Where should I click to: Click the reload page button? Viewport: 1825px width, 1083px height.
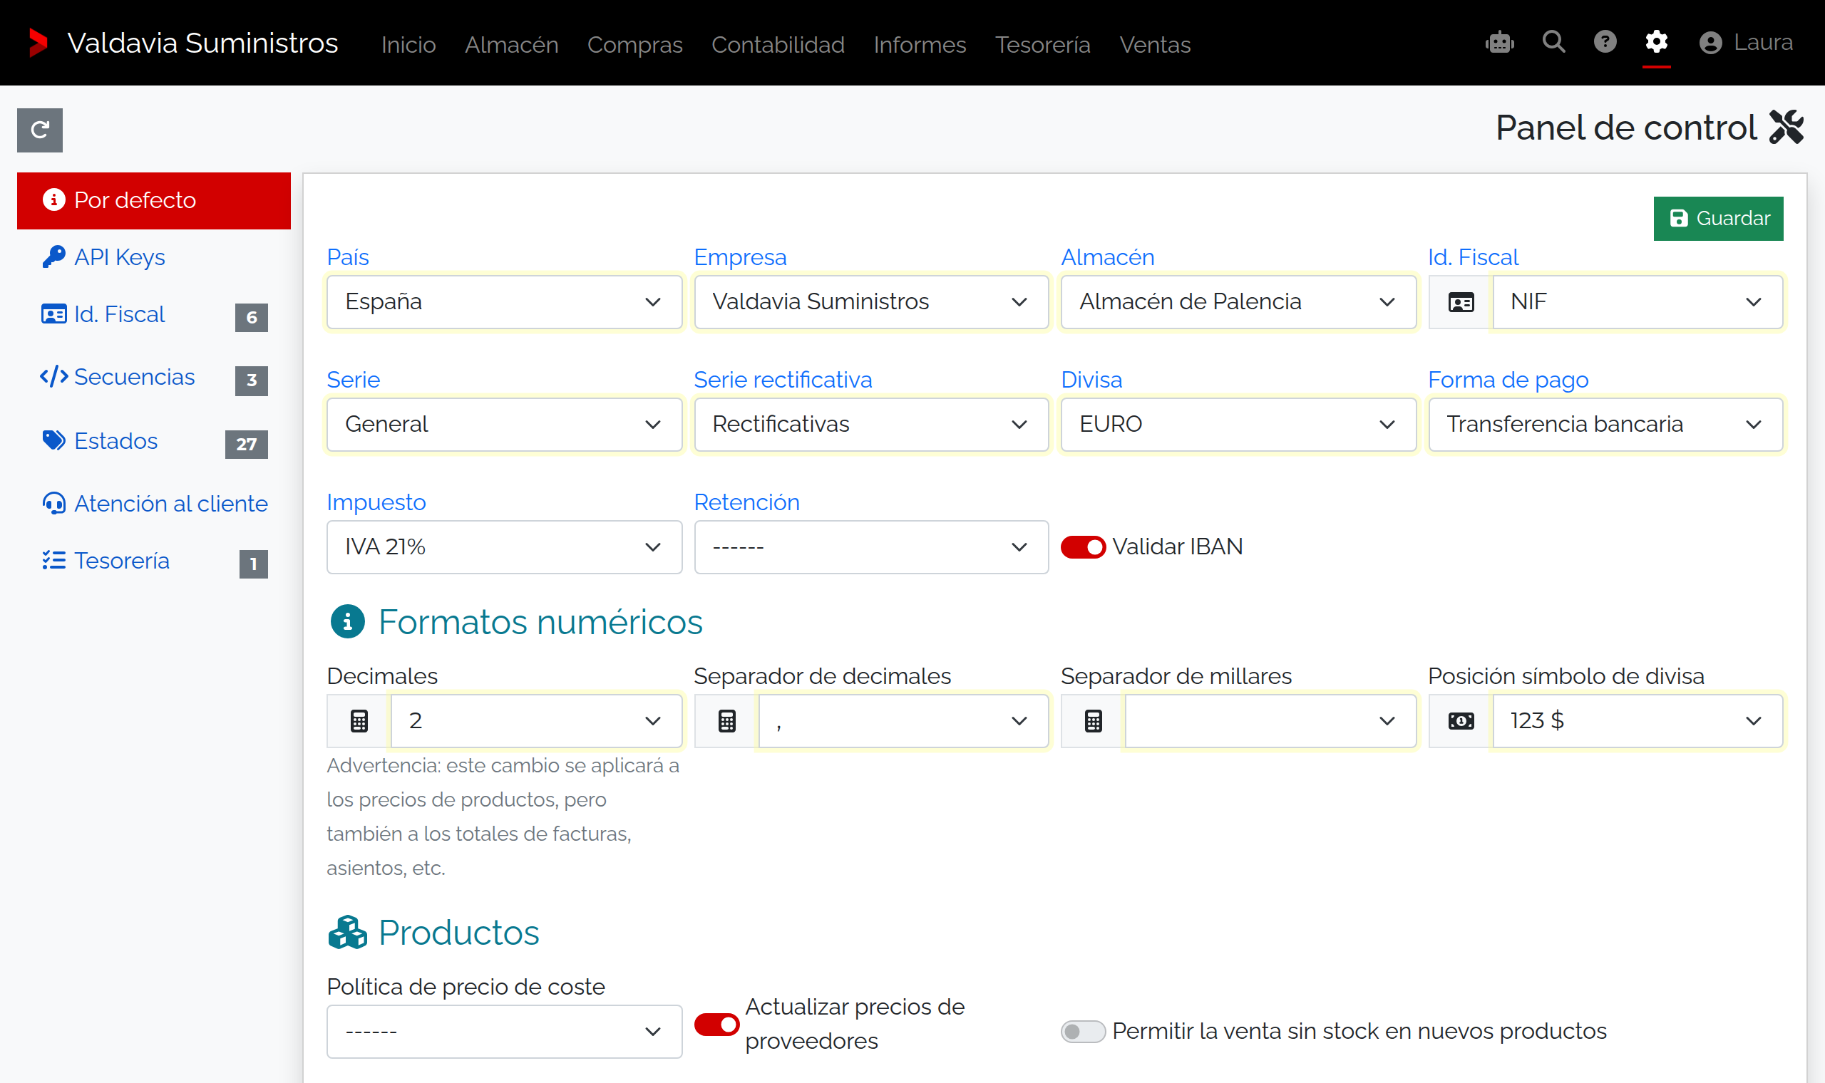point(40,130)
